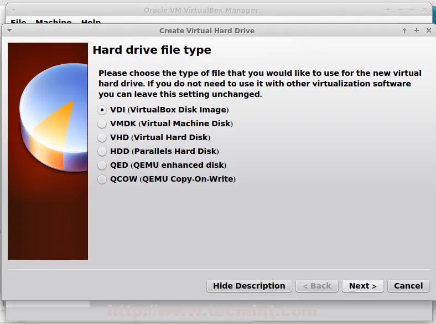Viewport: 436px width, 324px height.
Task: Click the shade up-arrow icon on dialog title bar
Action: click(404, 30)
